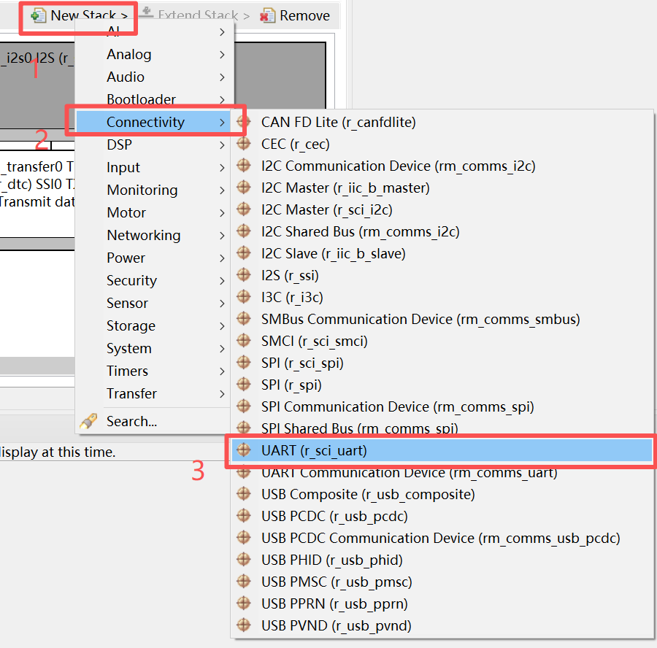Expand the DSP submenu arrow
657x648 pixels.
point(222,145)
